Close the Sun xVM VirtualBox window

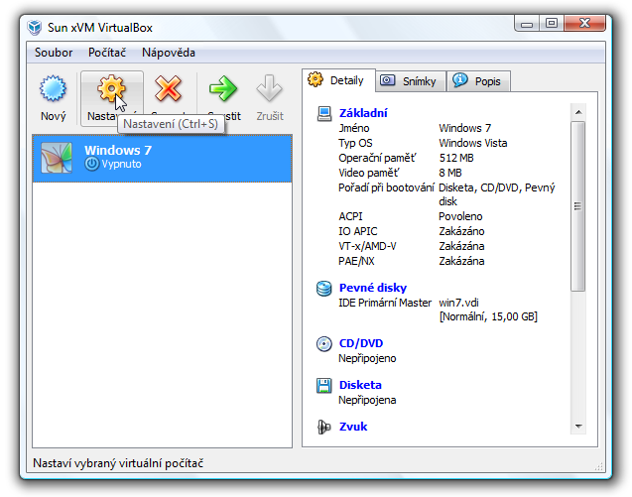(584, 24)
